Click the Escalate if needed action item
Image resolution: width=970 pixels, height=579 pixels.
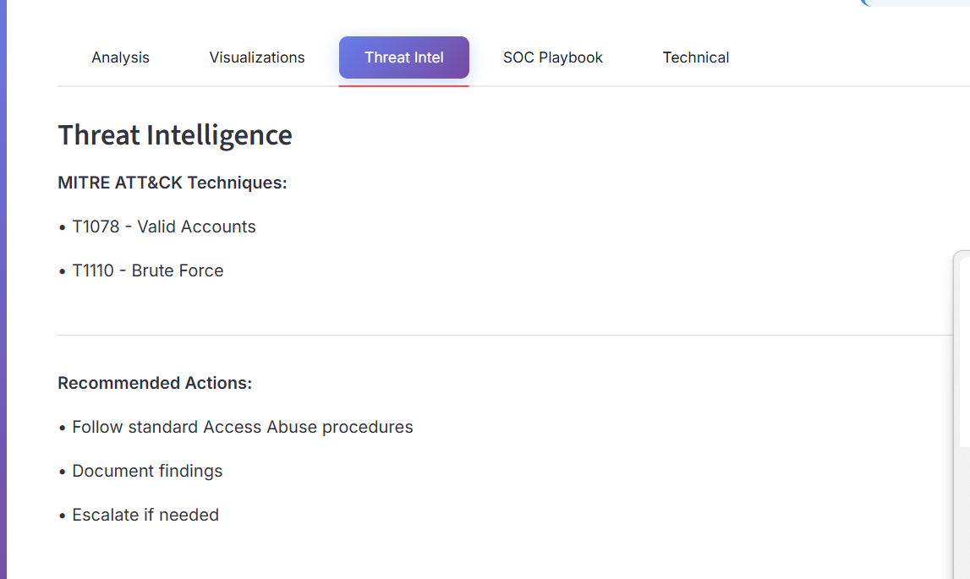[x=145, y=515]
